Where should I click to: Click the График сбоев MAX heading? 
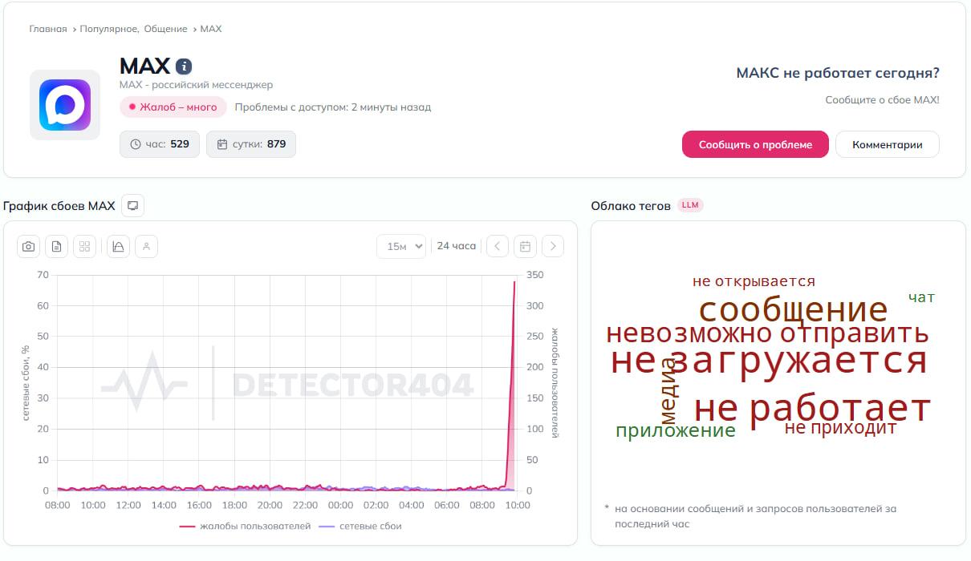tap(59, 206)
